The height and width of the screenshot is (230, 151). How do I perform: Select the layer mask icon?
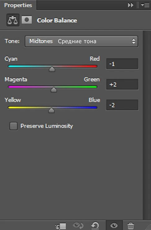point(27,20)
